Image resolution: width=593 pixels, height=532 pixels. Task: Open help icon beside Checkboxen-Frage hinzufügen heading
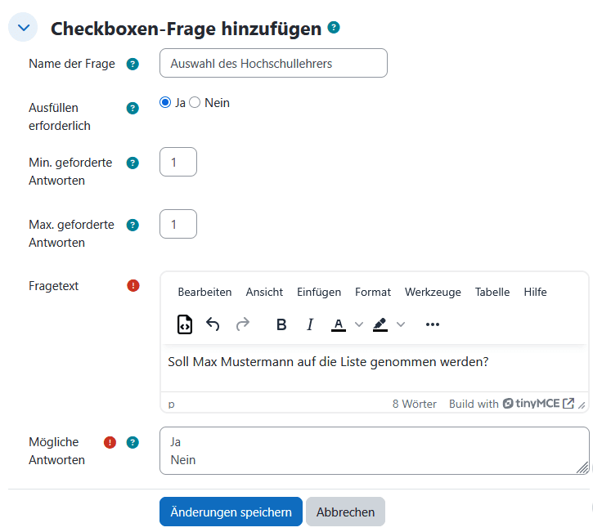coord(334,28)
